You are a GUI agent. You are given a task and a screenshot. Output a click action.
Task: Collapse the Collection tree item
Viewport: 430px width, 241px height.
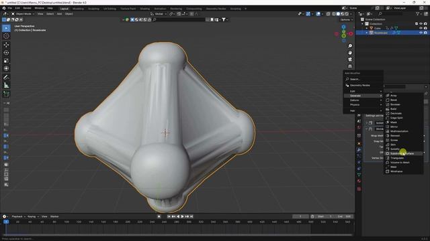coord(362,24)
